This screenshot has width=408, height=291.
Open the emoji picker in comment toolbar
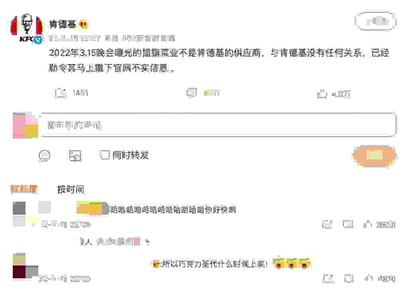pos(45,155)
